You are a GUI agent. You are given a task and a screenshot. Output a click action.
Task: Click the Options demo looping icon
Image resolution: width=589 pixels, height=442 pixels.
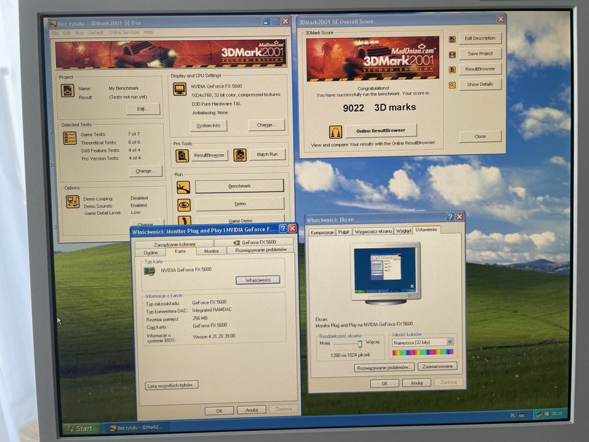point(73,202)
